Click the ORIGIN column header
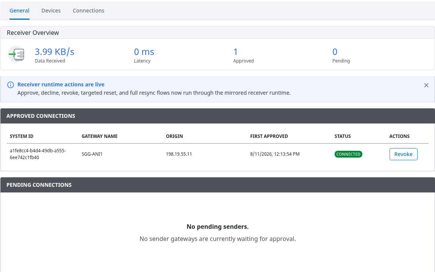The width and height of the screenshot is (435, 272). [x=174, y=136]
